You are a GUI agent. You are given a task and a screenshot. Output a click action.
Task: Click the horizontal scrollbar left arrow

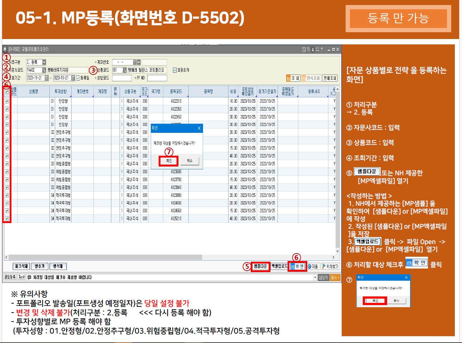(6, 257)
